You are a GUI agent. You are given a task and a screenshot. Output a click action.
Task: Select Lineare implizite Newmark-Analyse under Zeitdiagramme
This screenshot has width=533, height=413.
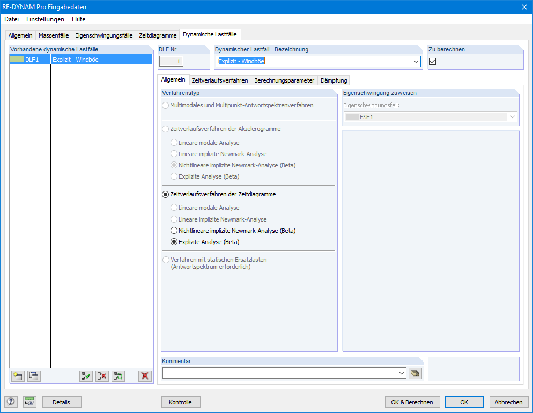[x=174, y=219]
